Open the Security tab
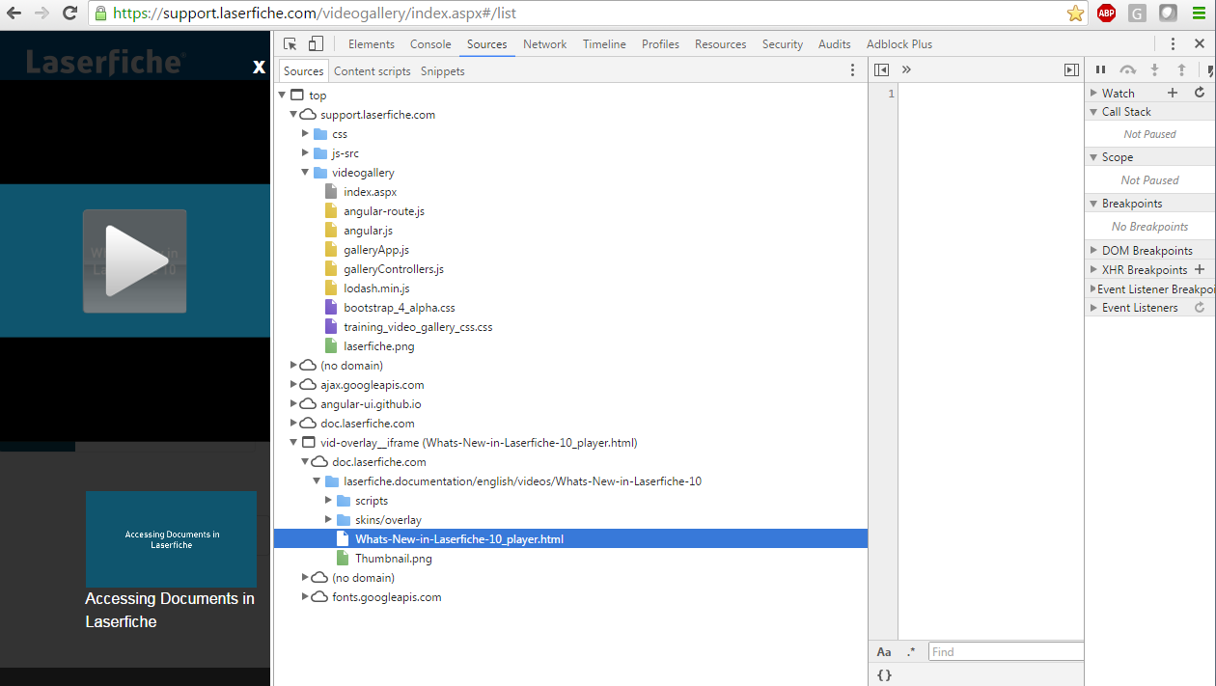The height and width of the screenshot is (686, 1216). tap(783, 43)
